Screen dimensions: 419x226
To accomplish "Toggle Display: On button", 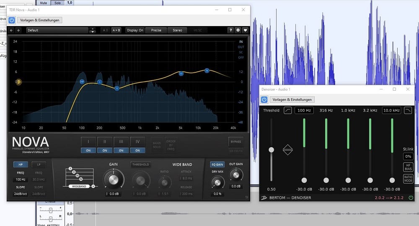I will click(x=135, y=30).
